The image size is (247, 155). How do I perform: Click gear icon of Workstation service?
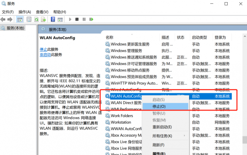pyautogui.click(x=108, y=122)
